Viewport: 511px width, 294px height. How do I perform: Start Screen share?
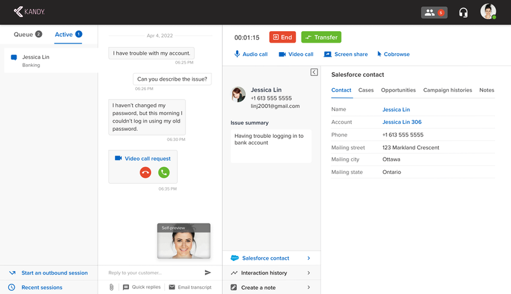(345, 54)
